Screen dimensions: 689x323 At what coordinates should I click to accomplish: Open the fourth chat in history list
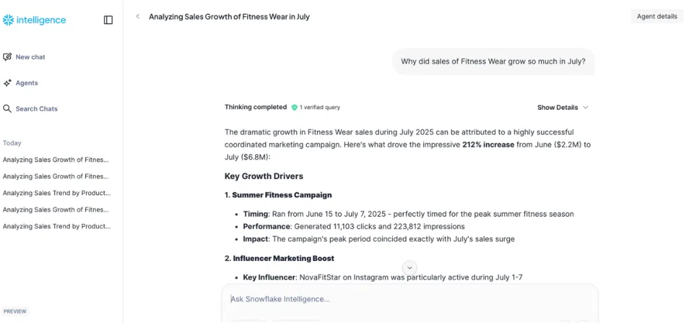pyautogui.click(x=56, y=210)
